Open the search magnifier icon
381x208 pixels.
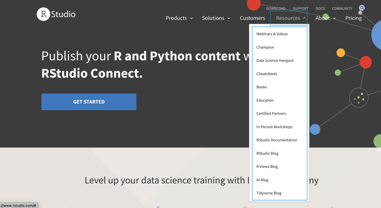(x=362, y=8)
